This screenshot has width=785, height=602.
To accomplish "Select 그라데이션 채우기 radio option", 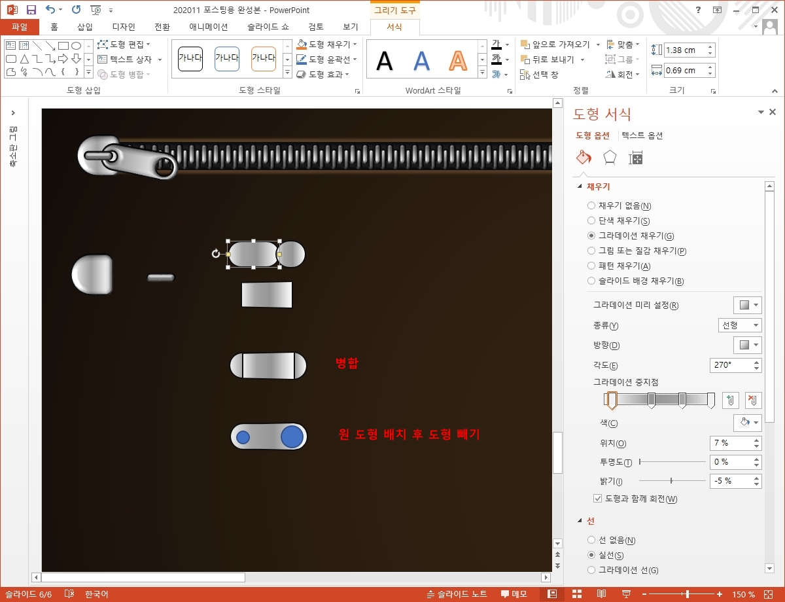I will coord(631,236).
